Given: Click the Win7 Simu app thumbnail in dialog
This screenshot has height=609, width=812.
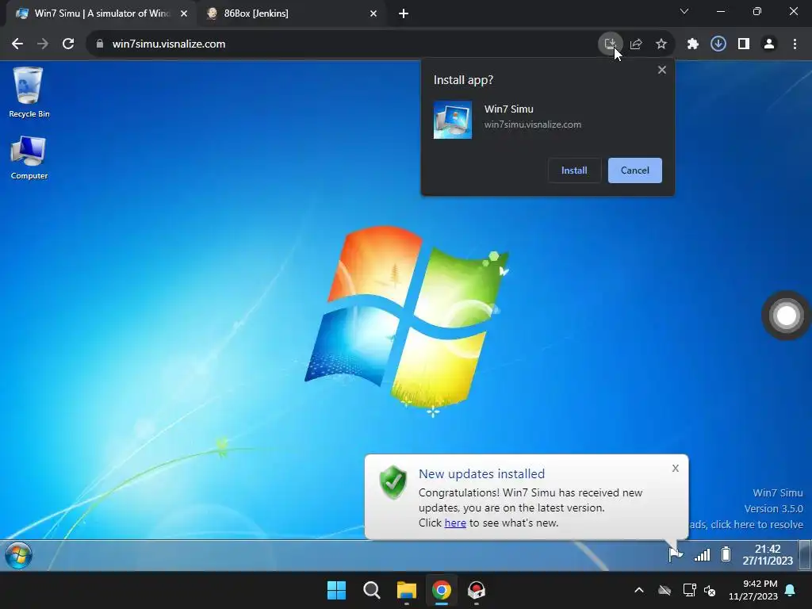Looking at the screenshot, I should (453, 120).
